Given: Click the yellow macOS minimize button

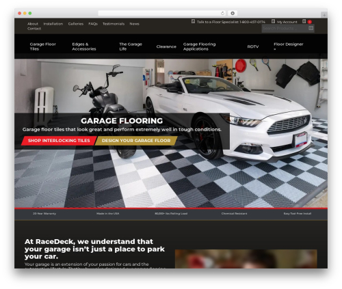Looking at the screenshot, I should coord(25,13).
